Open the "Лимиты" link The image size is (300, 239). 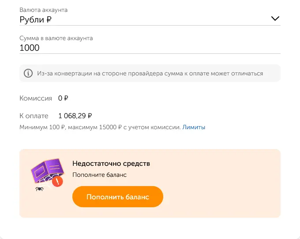pyautogui.click(x=194, y=127)
